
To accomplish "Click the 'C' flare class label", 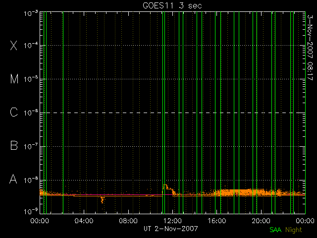I will (x=14, y=112).
